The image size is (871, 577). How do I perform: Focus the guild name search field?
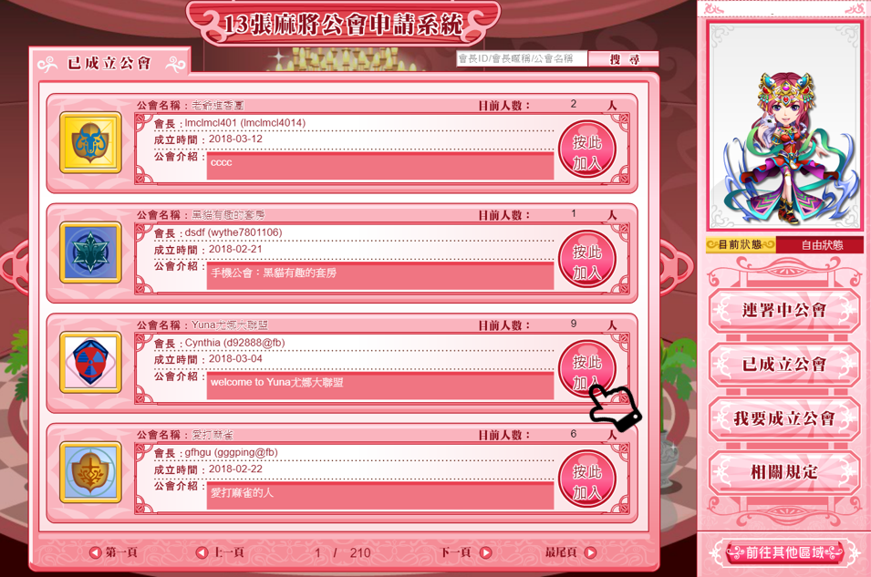coord(522,58)
